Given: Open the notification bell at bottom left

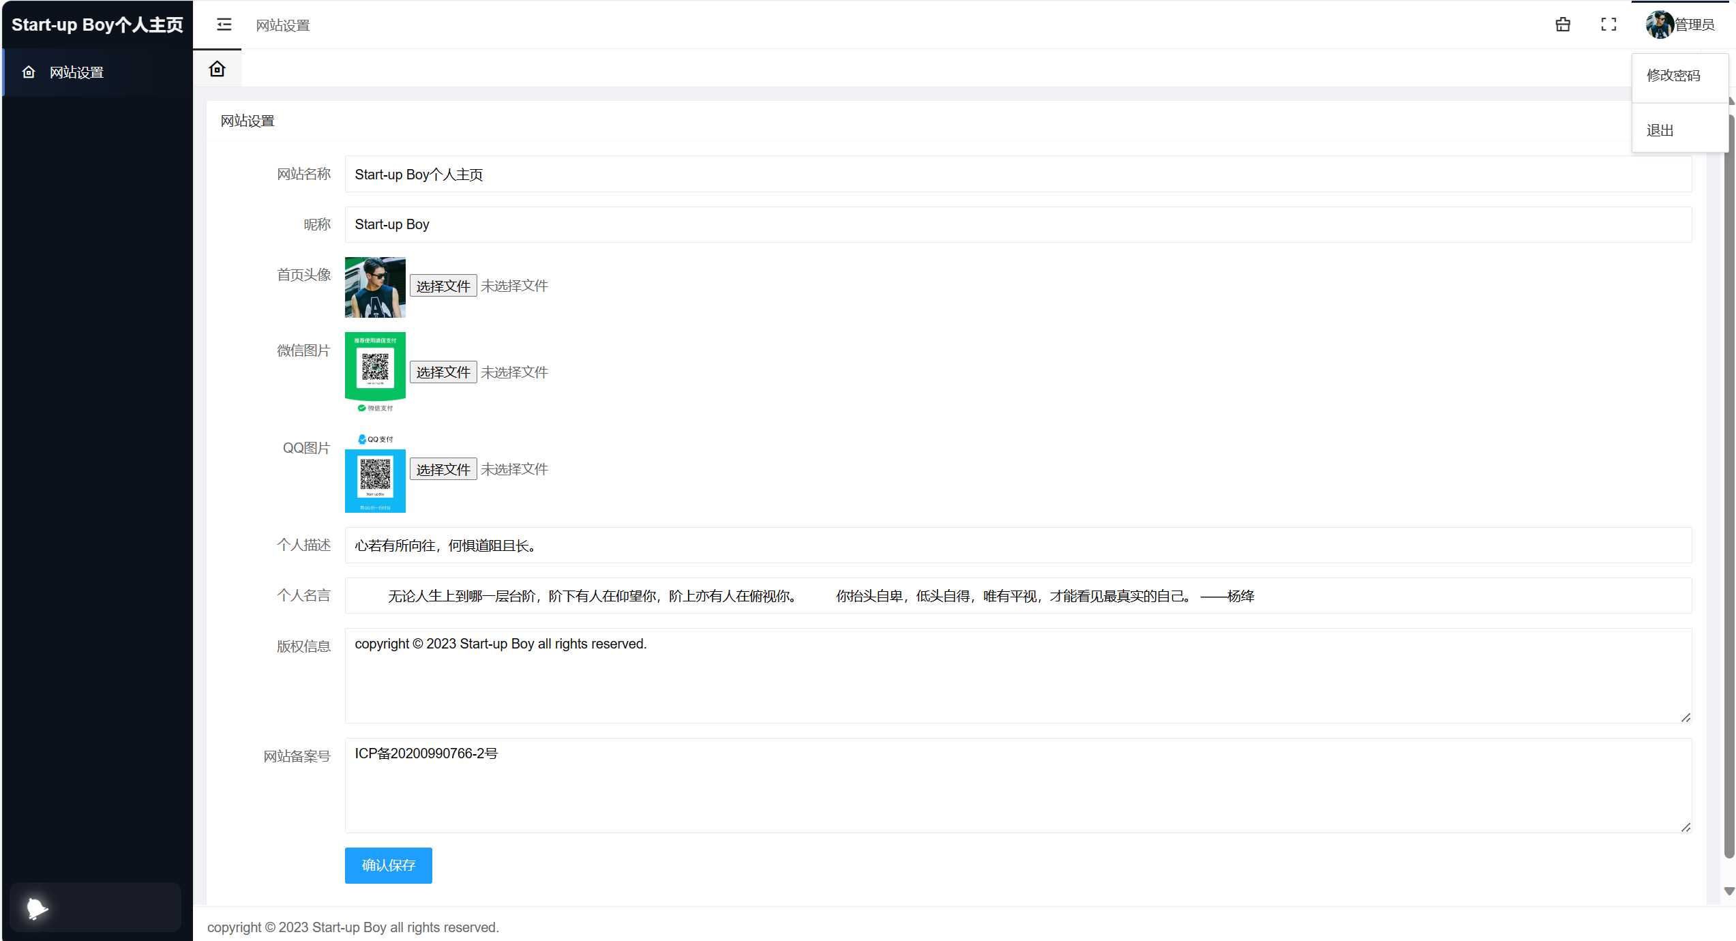Looking at the screenshot, I should pyautogui.click(x=37, y=908).
